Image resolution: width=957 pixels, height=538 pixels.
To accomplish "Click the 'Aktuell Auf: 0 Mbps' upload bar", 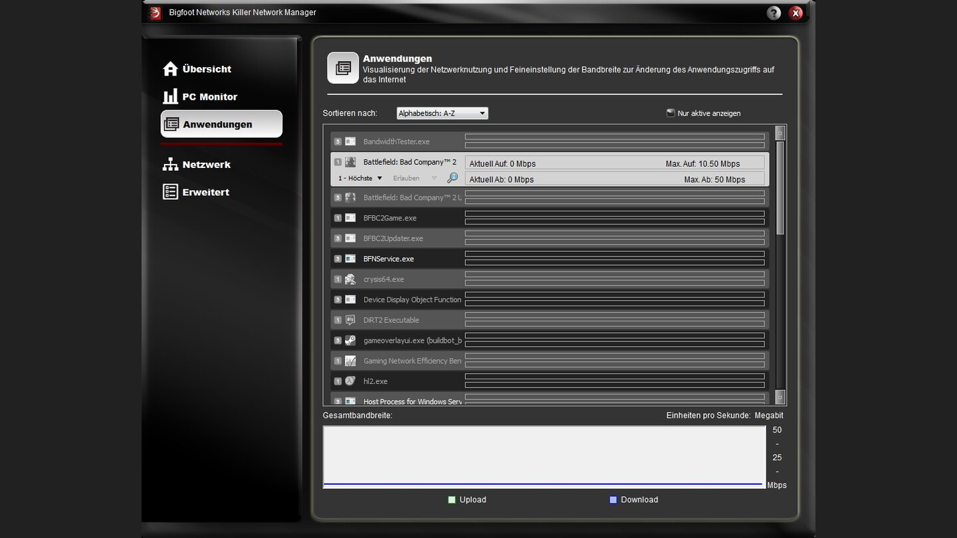I will [x=615, y=163].
